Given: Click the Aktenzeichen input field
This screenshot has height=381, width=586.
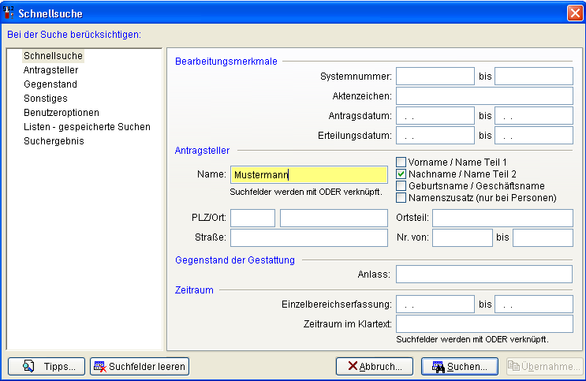Looking at the screenshot, I should pos(483,96).
